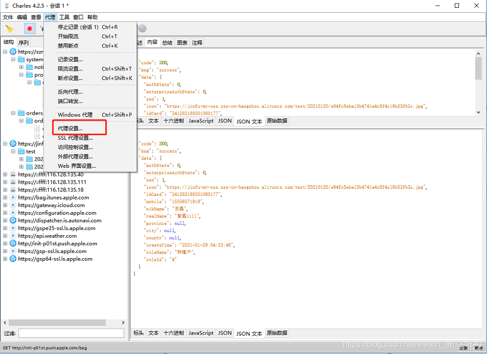
Task: Click the lock icon for 116.128.135.111
Action: pyautogui.click(x=13, y=182)
